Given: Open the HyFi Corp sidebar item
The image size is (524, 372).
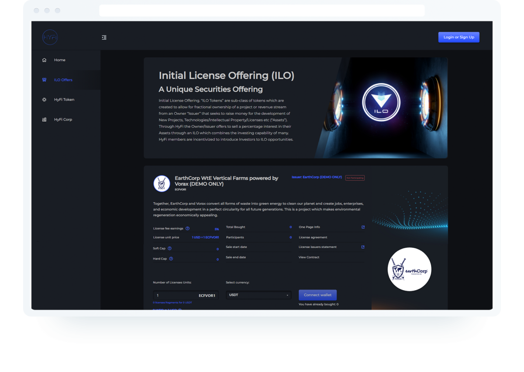Looking at the screenshot, I should pos(63,119).
